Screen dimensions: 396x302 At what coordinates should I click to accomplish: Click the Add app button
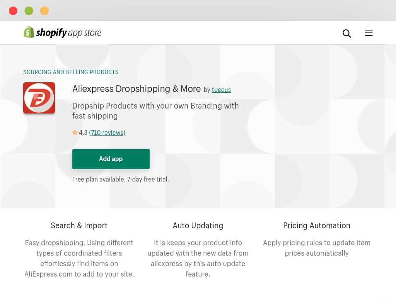pos(111,159)
